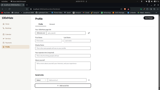
Task: Open the extensions puzzle icon
Action: coord(147,9)
